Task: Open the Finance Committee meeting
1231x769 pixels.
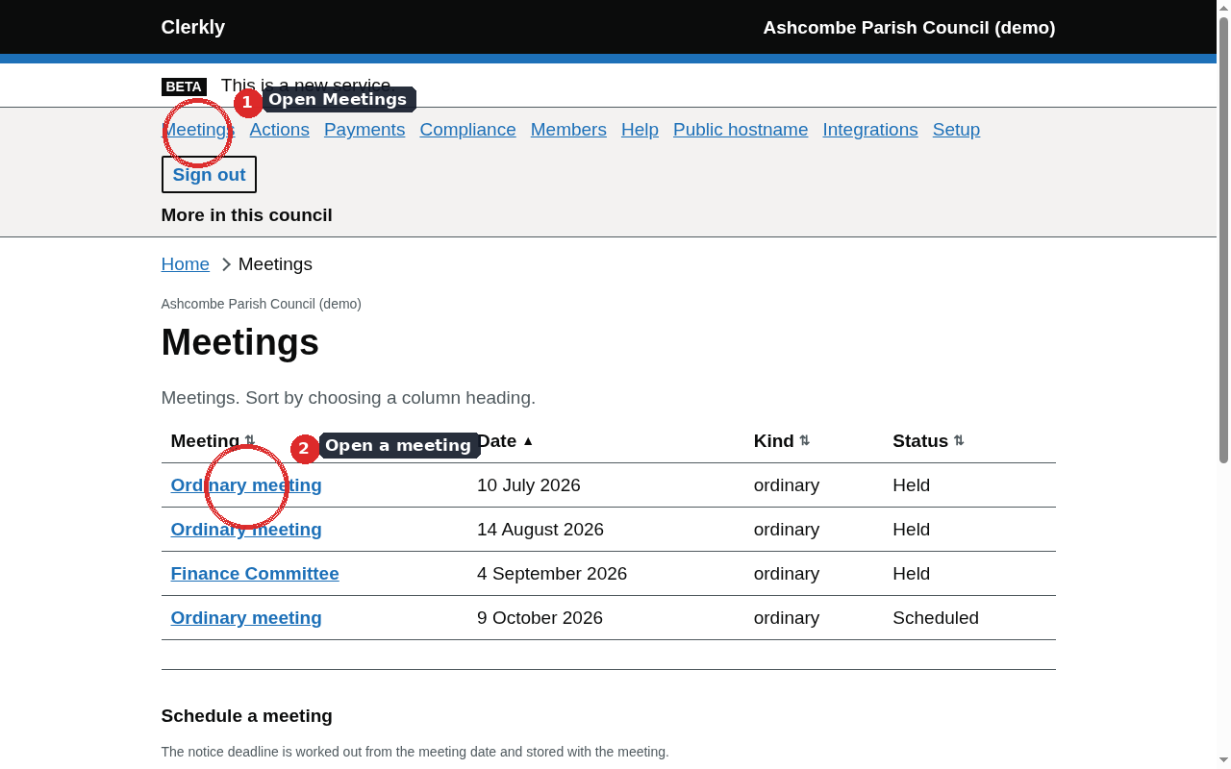Action: pos(255,574)
